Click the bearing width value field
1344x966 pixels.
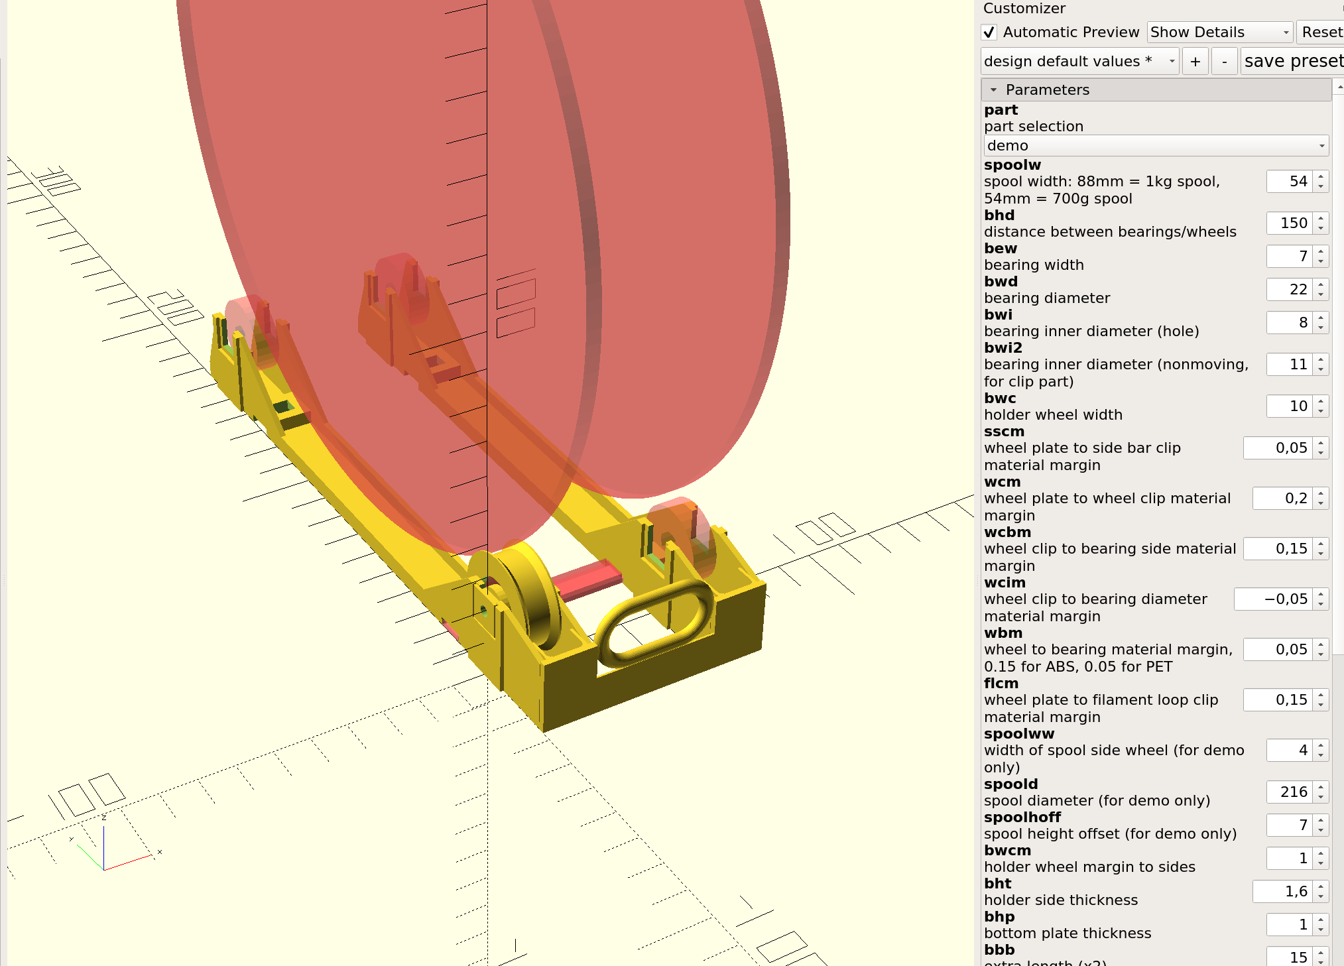(x=1290, y=257)
